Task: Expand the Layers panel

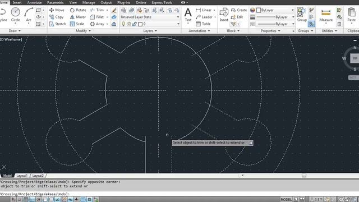Action: click(x=150, y=31)
